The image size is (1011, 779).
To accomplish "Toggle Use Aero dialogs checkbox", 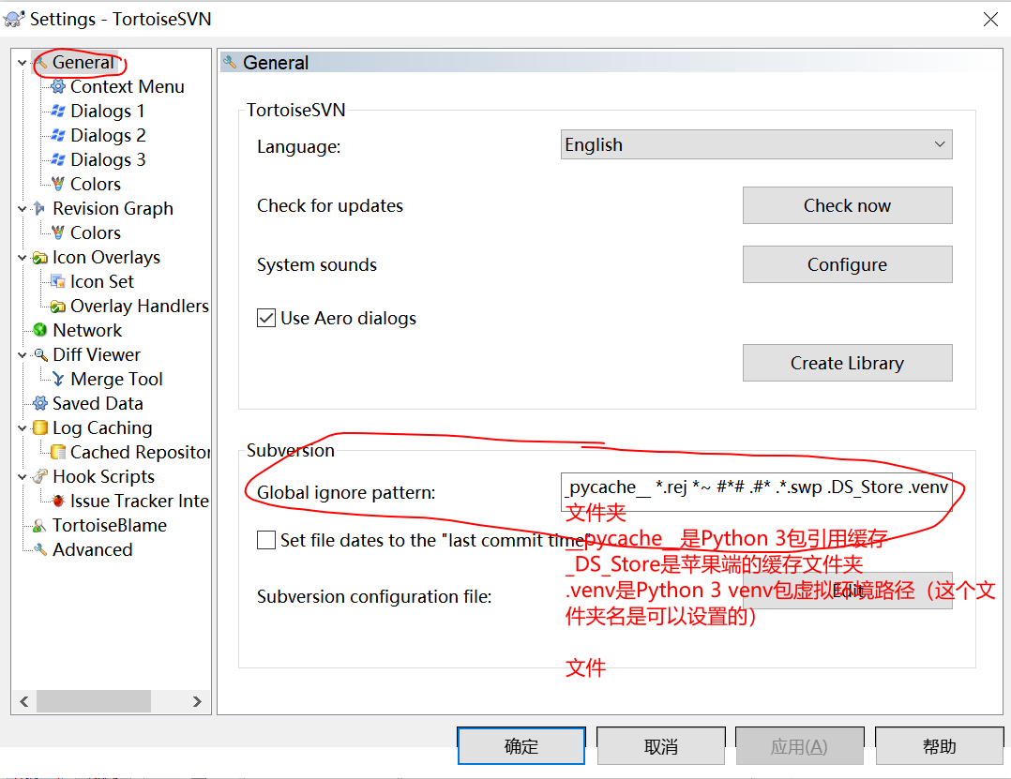I will (x=266, y=318).
